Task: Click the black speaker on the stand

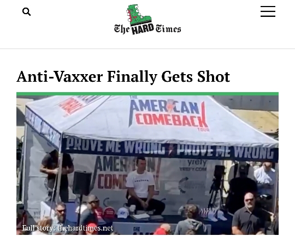Action: 82,183
